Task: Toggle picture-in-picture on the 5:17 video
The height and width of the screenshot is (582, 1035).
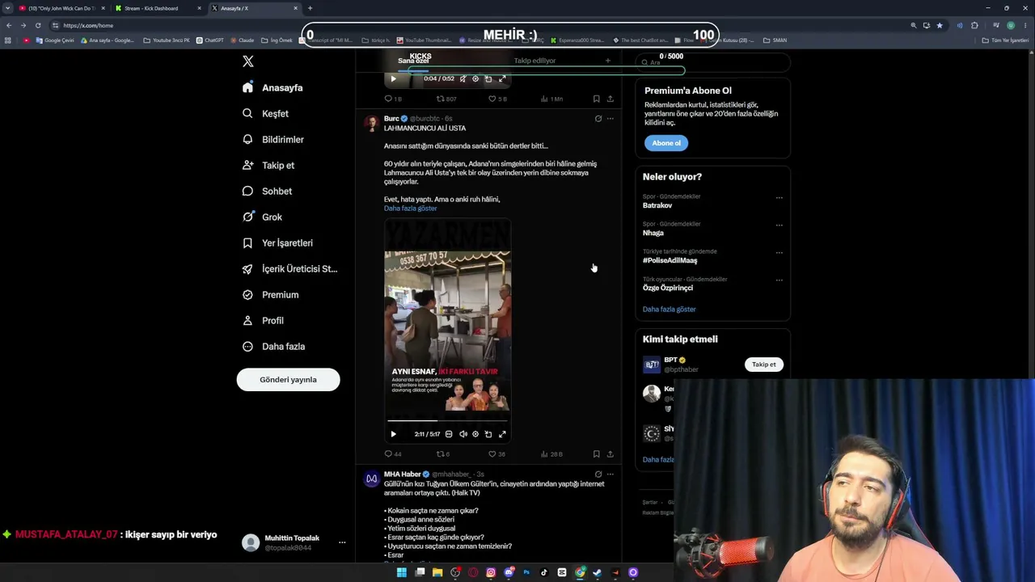Action: pos(488,434)
